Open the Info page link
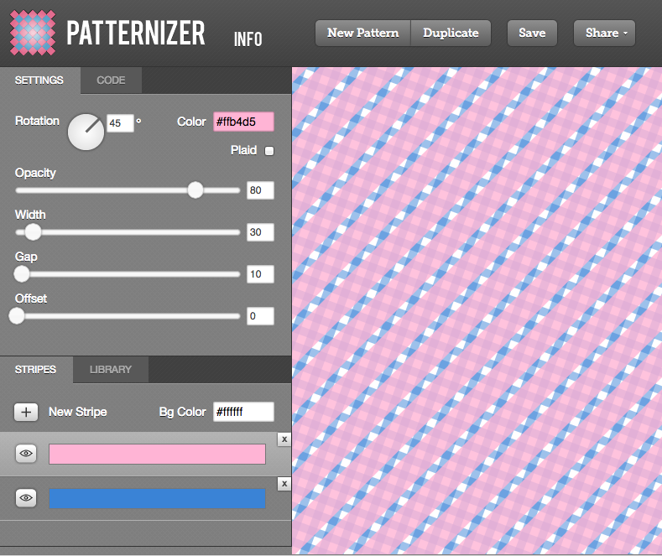662x556 pixels. coord(248,39)
